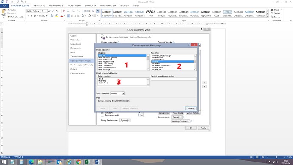The height and width of the screenshot is (165, 293).
Task: Toggle Underline formatting in the ribbon
Action: [35, 16]
